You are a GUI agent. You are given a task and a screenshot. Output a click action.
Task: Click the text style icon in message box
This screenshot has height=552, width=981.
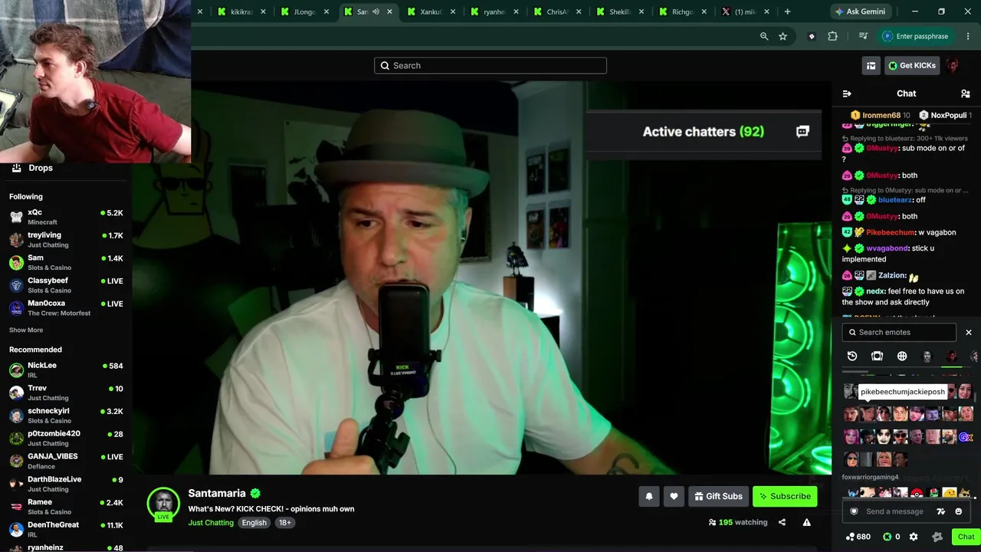(941, 512)
